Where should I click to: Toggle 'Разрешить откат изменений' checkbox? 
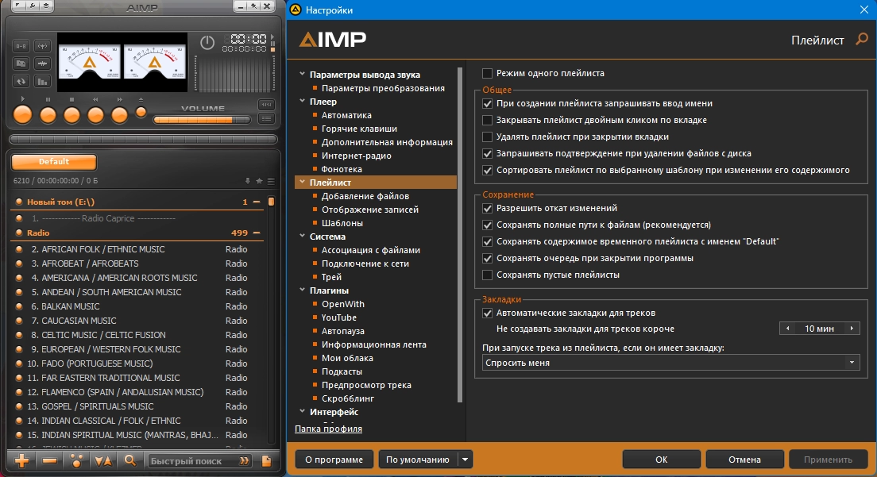click(x=487, y=208)
